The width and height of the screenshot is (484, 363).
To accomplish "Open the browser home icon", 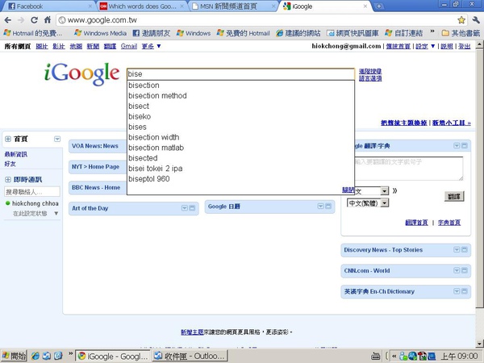I will pyautogui.click(x=48, y=20).
